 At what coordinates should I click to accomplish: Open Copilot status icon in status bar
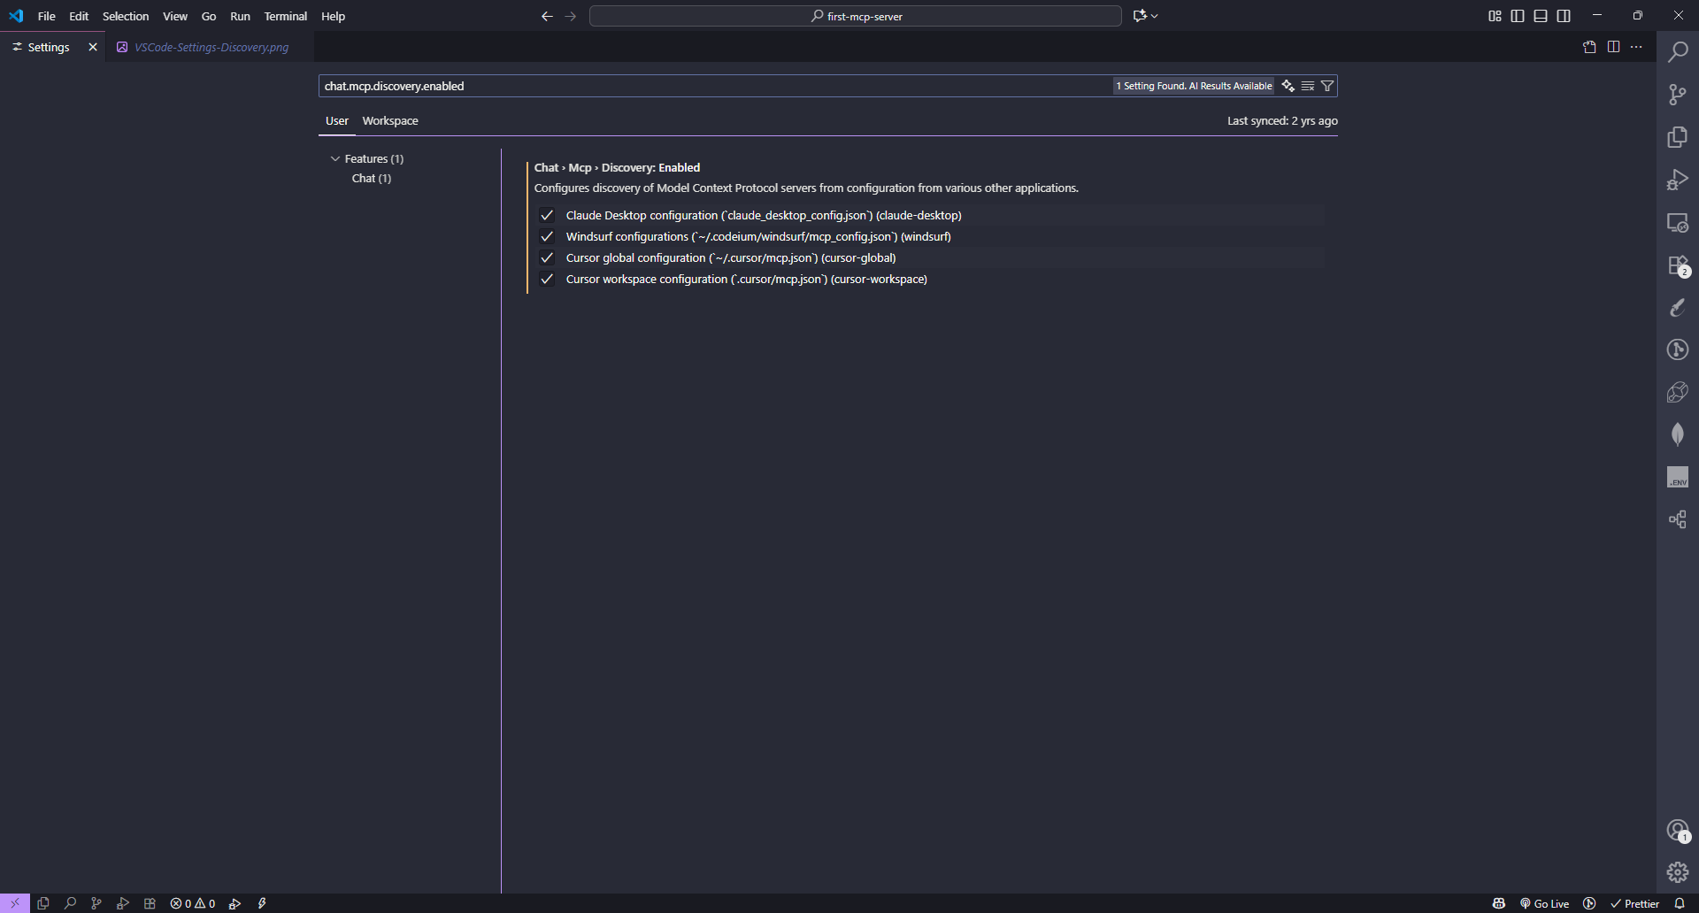tap(1498, 903)
